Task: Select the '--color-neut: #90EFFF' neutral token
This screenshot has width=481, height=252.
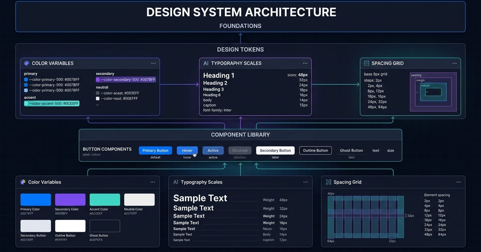Action: pyautogui.click(x=117, y=98)
